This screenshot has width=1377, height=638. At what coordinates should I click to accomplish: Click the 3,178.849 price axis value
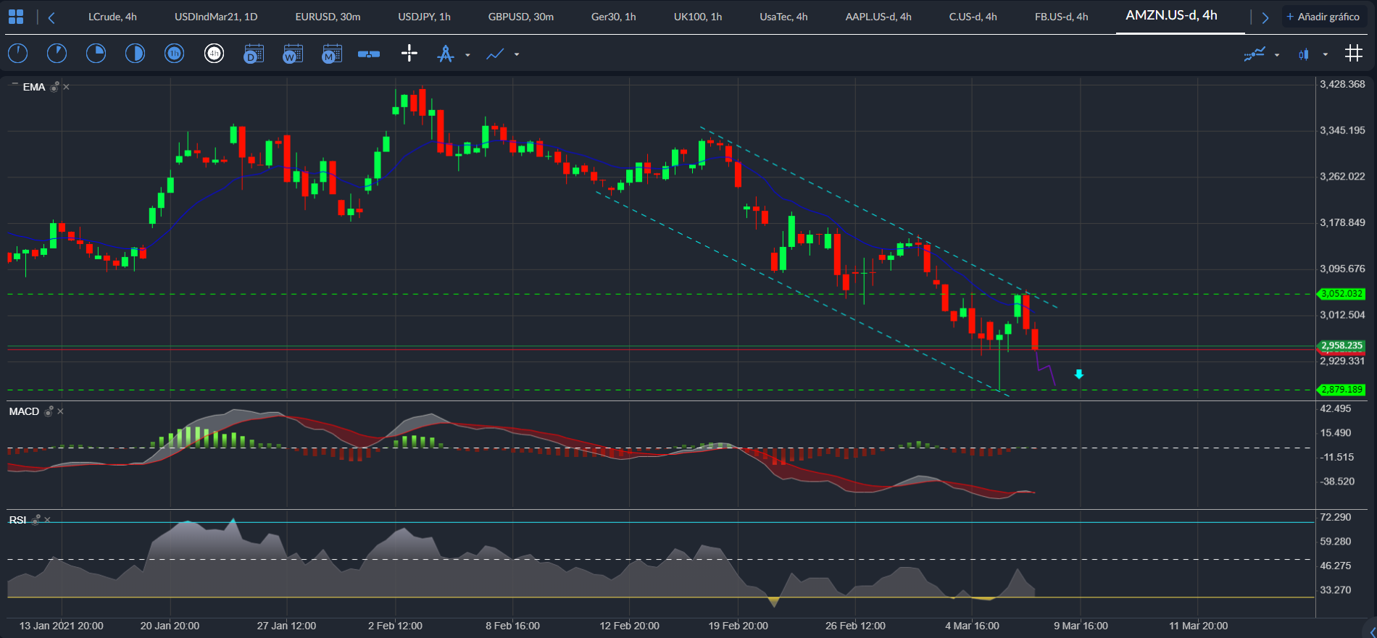click(x=1342, y=222)
